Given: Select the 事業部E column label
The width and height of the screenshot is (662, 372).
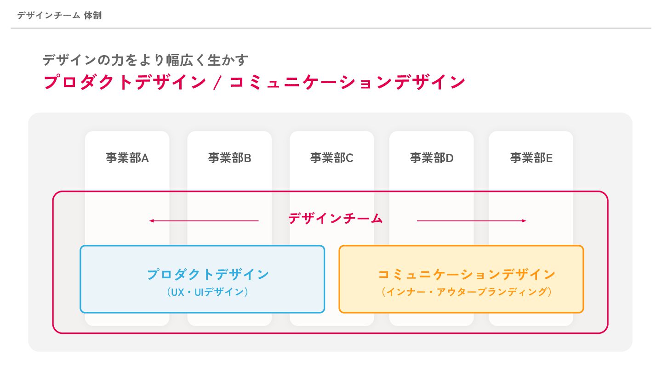Looking at the screenshot, I should [531, 158].
